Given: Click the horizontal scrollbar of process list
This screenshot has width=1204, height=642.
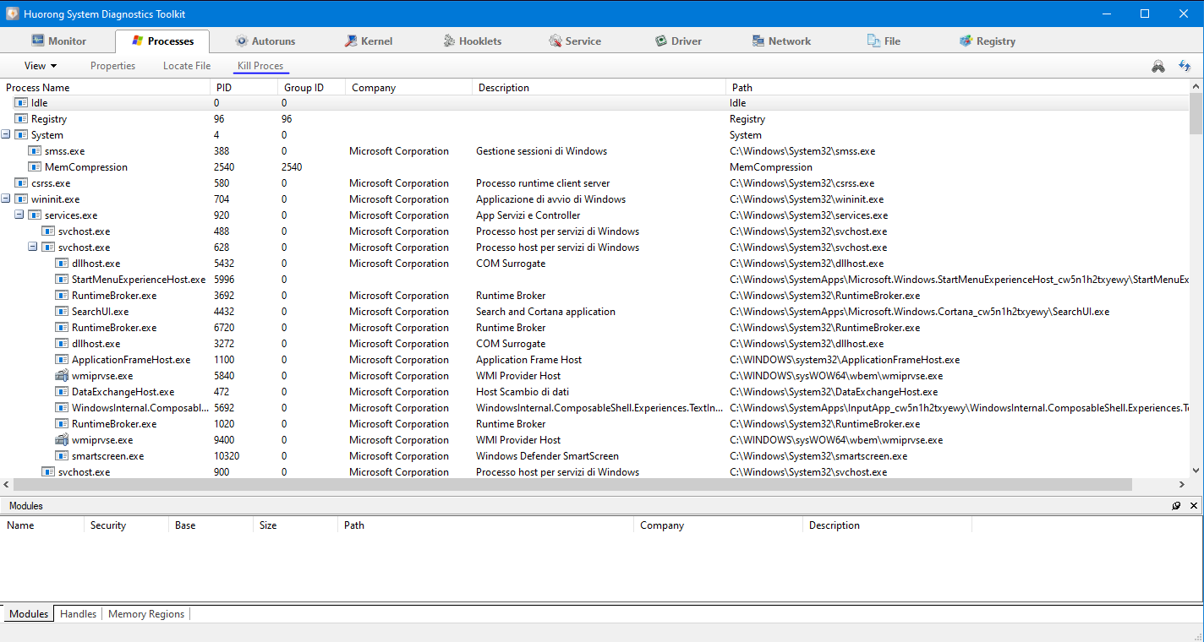Looking at the screenshot, I should [572, 485].
